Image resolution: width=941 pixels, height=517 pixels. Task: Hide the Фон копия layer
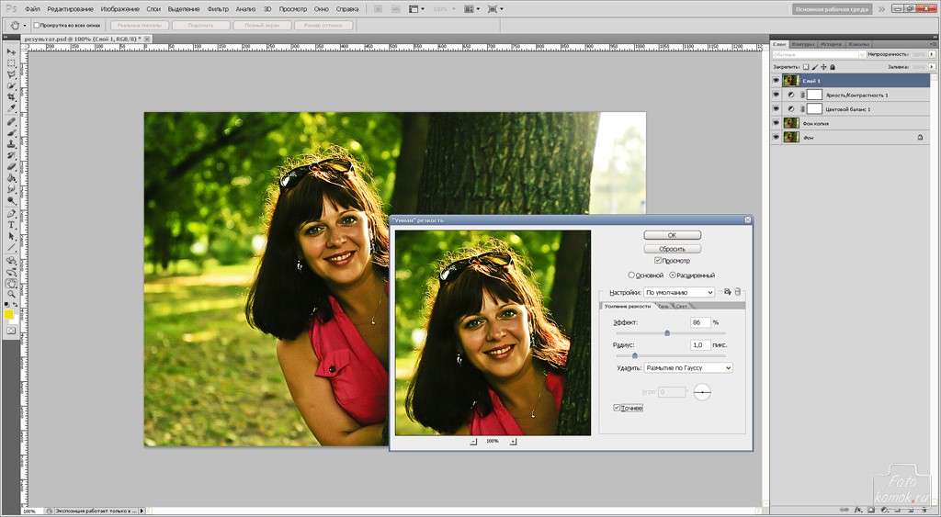(x=776, y=123)
